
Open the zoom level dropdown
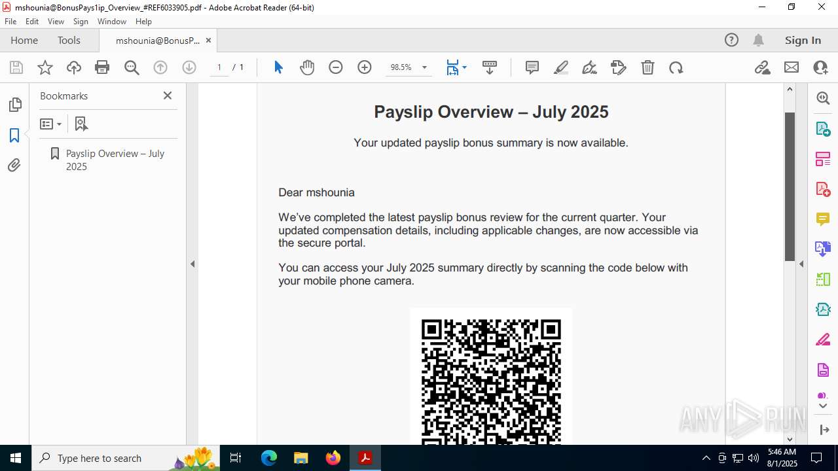tap(424, 67)
